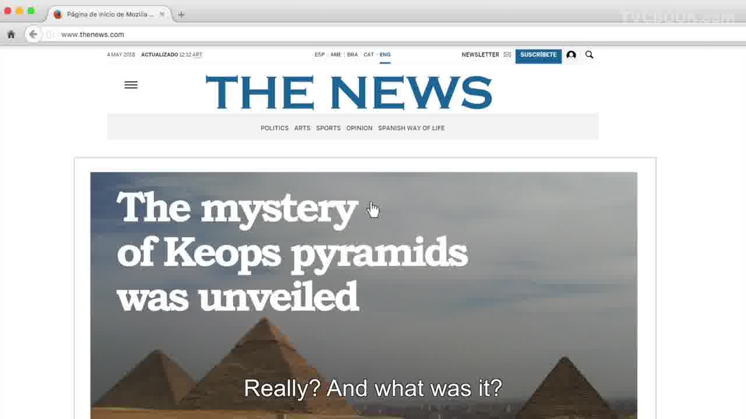Image resolution: width=746 pixels, height=419 pixels.
Task: Switch edition to ESP
Action: tap(319, 55)
